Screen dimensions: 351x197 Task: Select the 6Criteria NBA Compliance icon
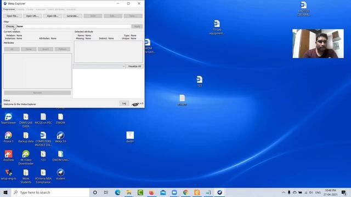click(x=43, y=176)
